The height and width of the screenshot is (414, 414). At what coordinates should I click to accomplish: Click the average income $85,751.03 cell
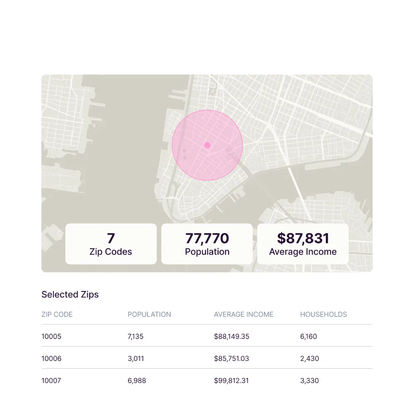[x=231, y=359]
